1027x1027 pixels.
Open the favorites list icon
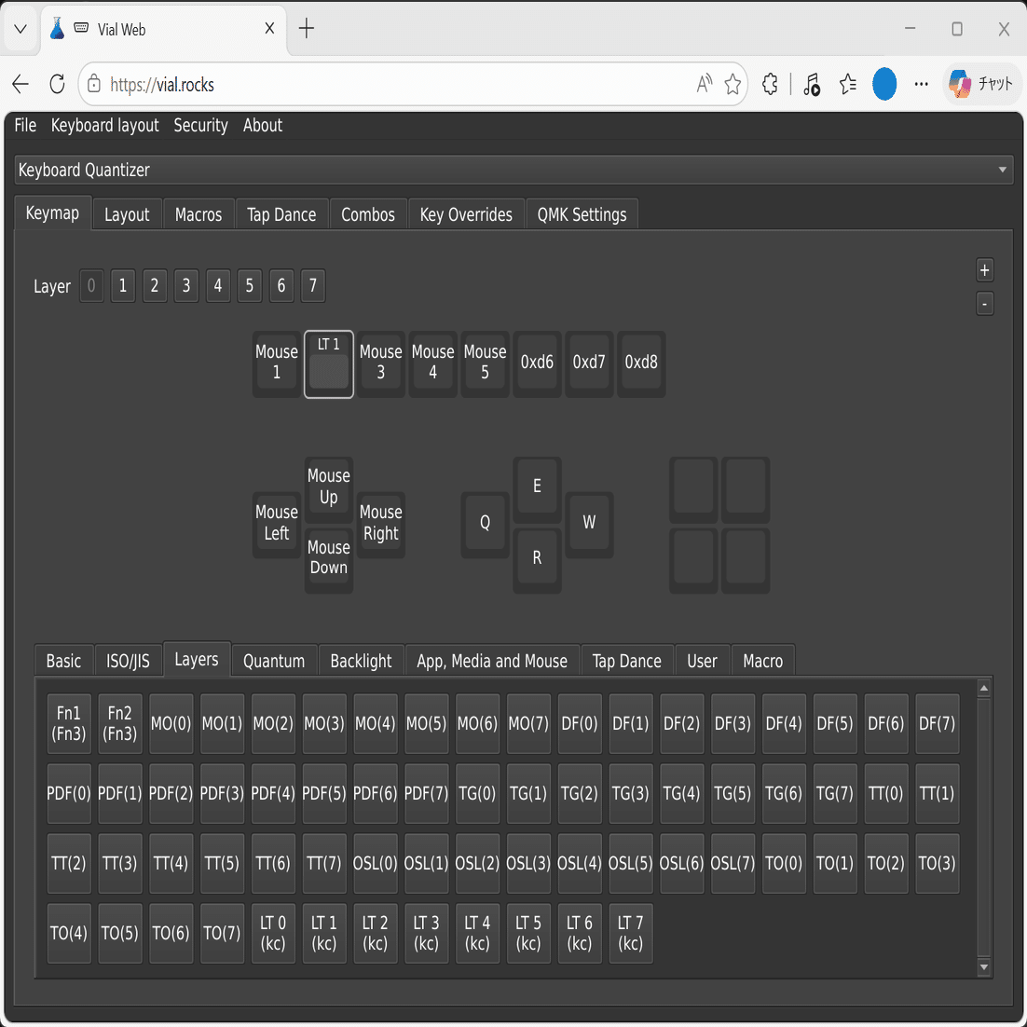point(847,84)
